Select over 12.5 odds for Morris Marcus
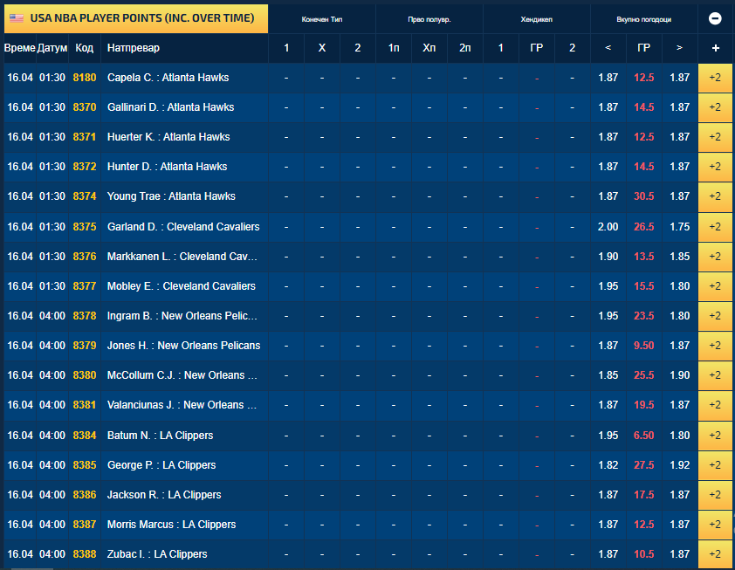735x570 pixels. coord(680,525)
